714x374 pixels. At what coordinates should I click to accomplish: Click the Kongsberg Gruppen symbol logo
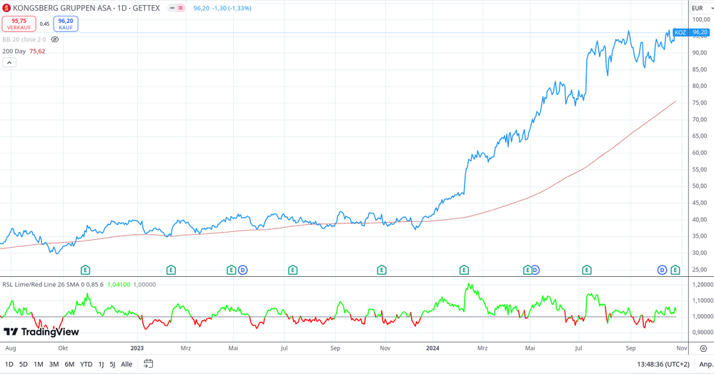tap(7, 9)
